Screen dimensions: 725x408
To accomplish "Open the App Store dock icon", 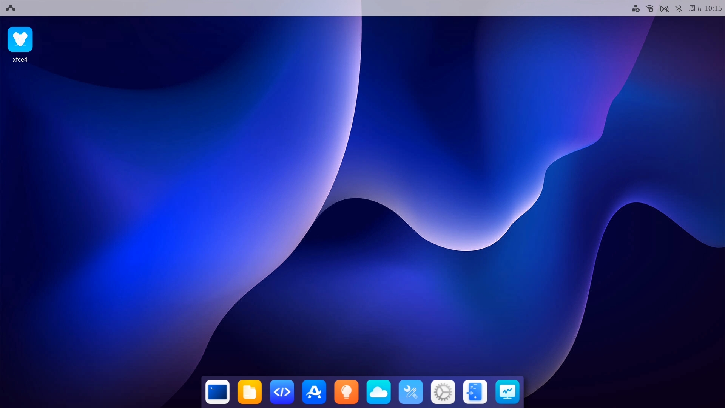I will tap(314, 392).
